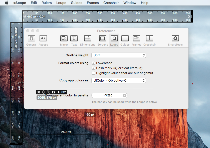Click the frame's bottom-right resize corner

click(95, 133)
